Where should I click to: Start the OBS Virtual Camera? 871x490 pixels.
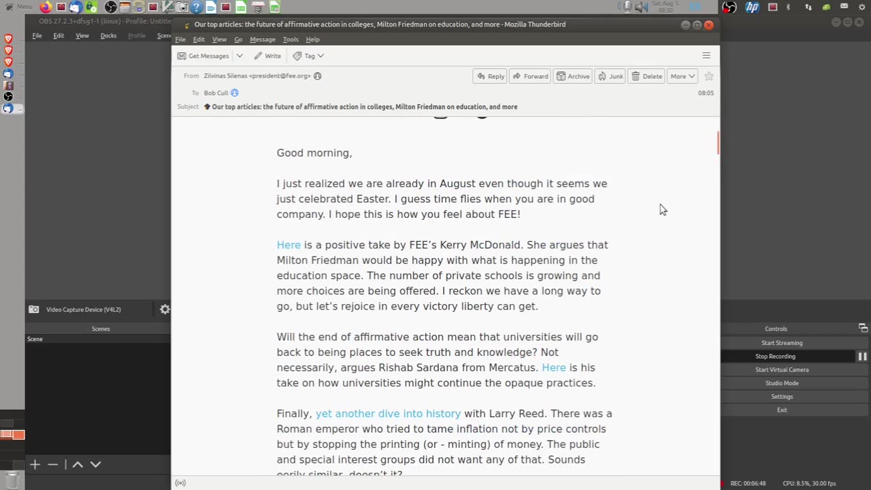[x=782, y=370]
